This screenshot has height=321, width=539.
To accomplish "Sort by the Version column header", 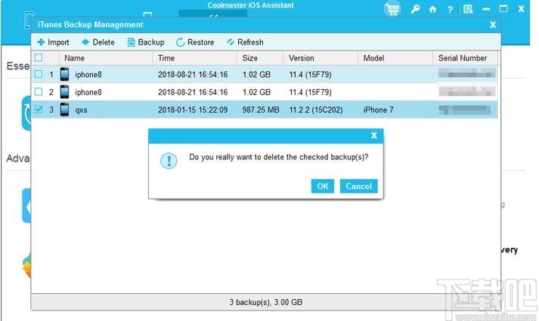I will click(x=321, y=58).
